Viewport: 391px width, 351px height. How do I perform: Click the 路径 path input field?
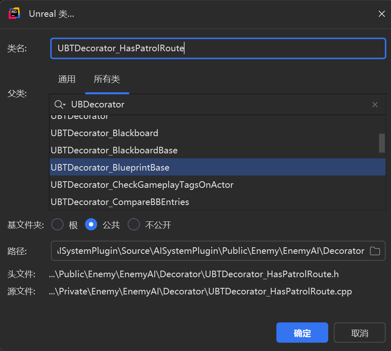click(218, 251)
